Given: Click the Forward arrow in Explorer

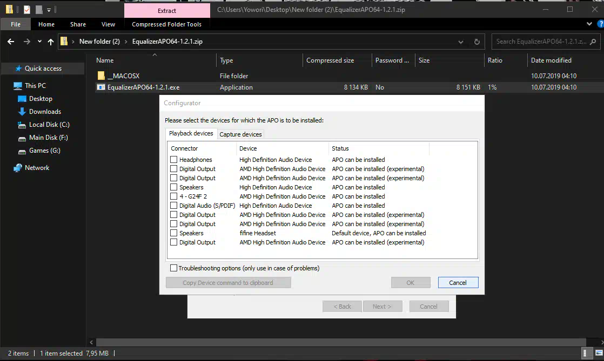Looking at the screenshot, I should pyautogui.click(x=26, y=42).
